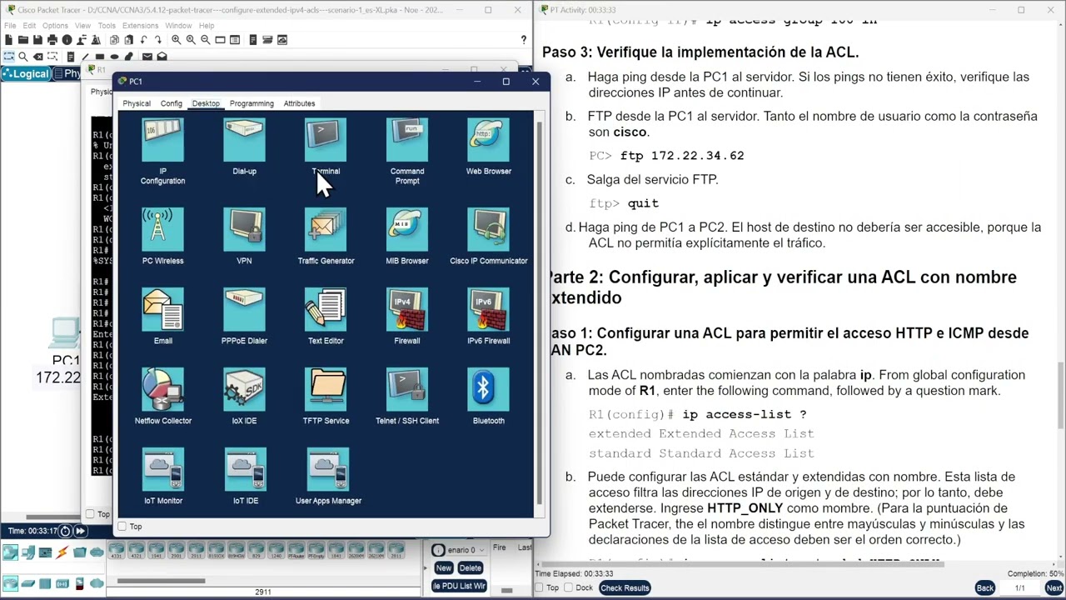Click the Back button in PT Activity
Image resolution: width=1066 pixels, height=600 pixels.
[x=985, y=587]
